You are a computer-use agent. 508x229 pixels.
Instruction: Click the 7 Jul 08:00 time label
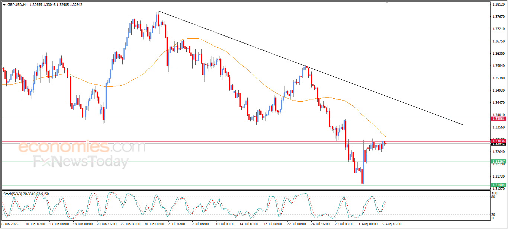click(x=201, y=225)
